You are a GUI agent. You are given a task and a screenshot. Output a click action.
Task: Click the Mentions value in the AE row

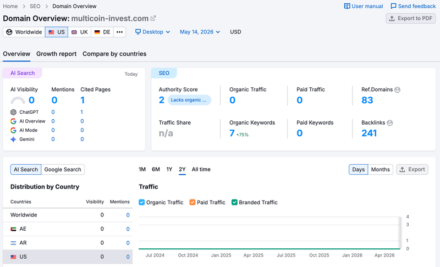tap(128, 229)
